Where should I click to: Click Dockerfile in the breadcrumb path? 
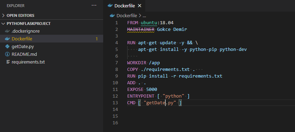[126, 15]
